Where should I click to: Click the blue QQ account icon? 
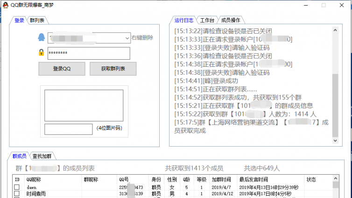coord(41,37)
